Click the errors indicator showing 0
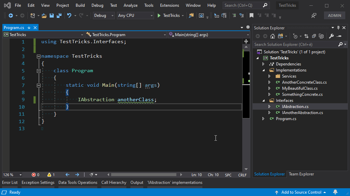Viewport: 350px width, 196px height. point(35,175)
